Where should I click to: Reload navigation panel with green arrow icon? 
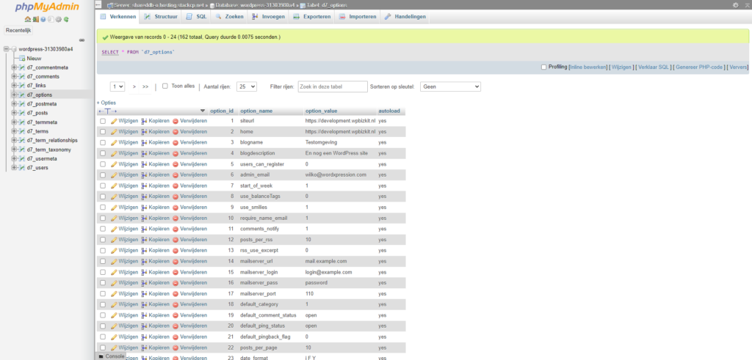(66, 19)
